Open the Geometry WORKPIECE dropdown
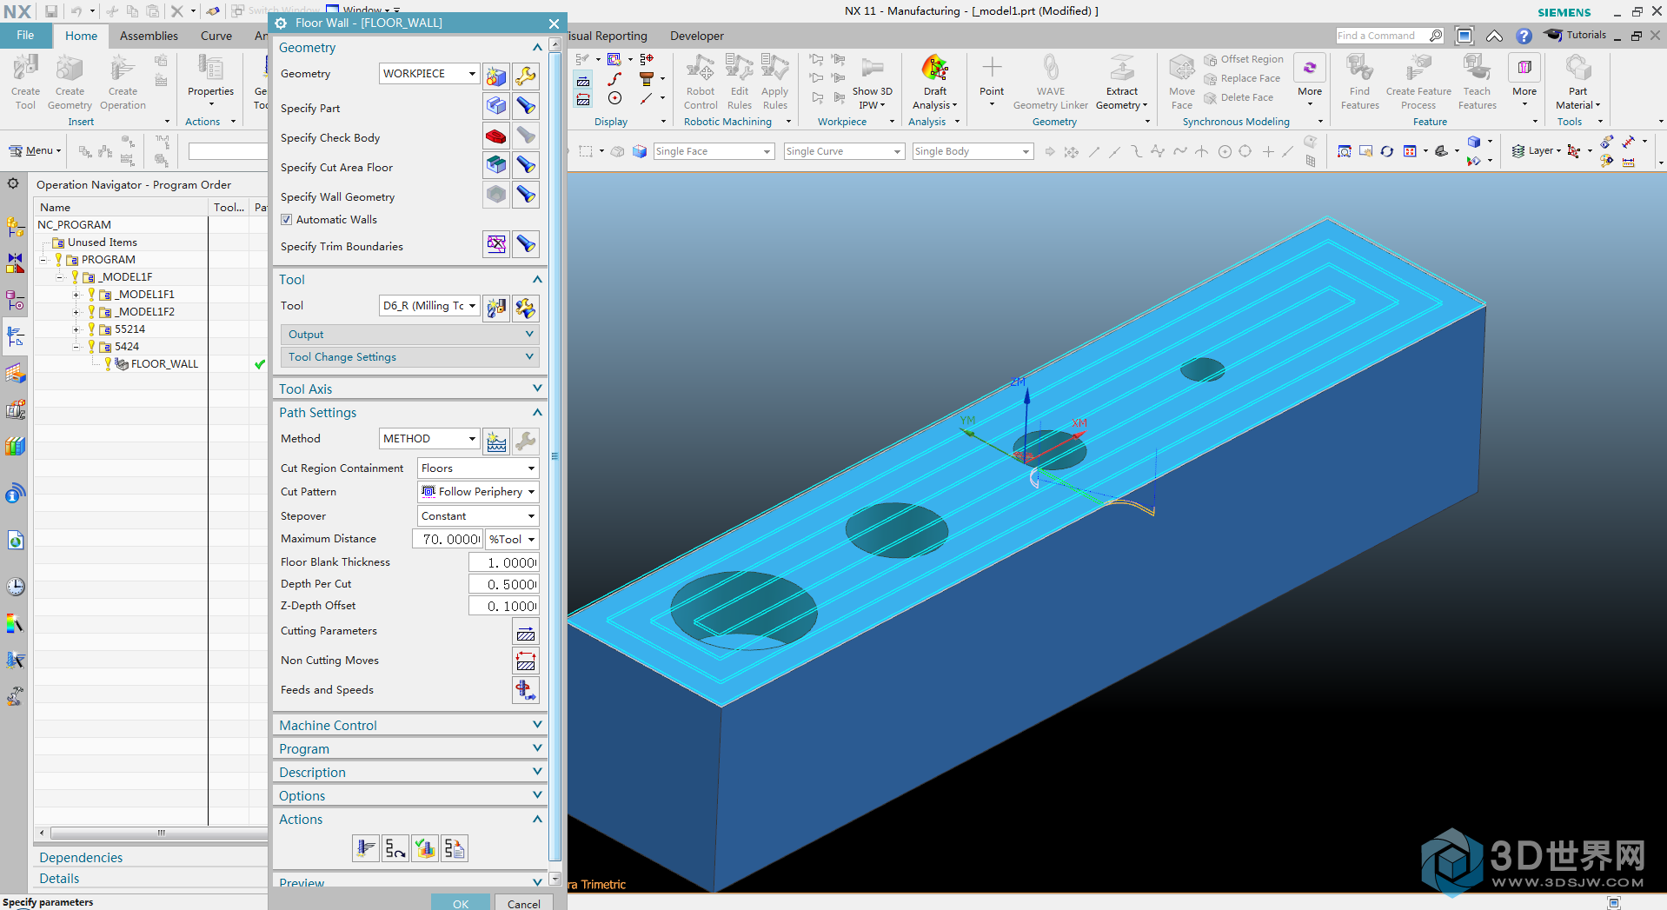The image size is (1667, 910). tap(429, 74)
